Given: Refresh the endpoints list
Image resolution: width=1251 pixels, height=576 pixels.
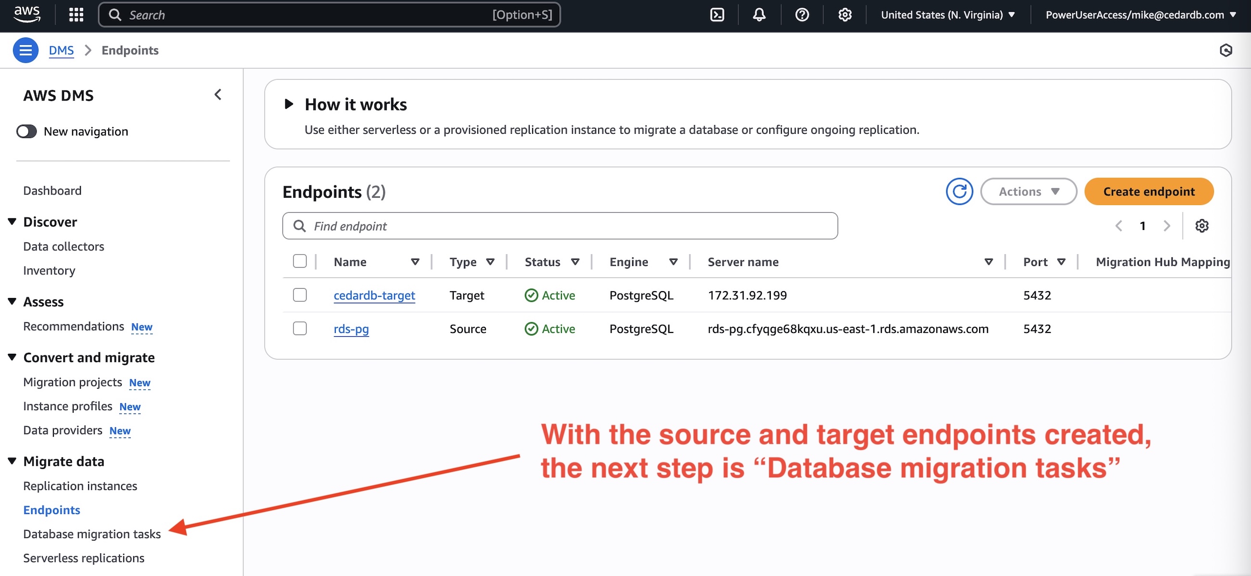Looking at the screenshot, I should [959, 192].
